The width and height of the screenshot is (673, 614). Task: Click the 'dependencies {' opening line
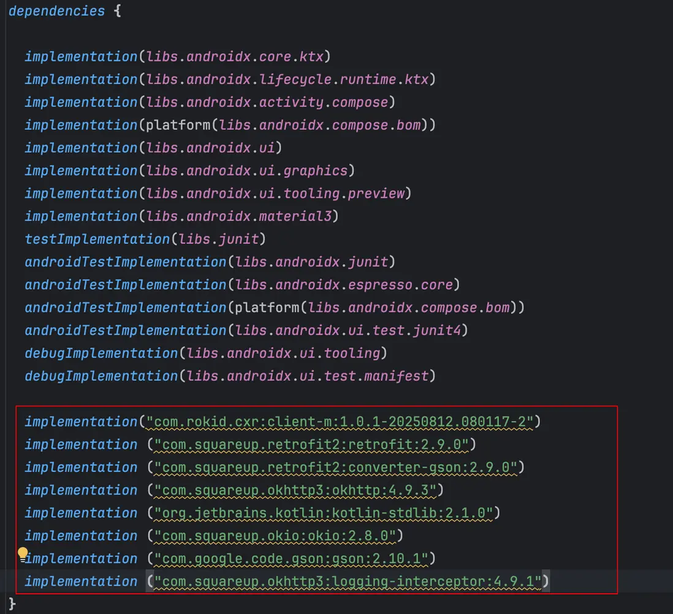(x=65, y=11)
